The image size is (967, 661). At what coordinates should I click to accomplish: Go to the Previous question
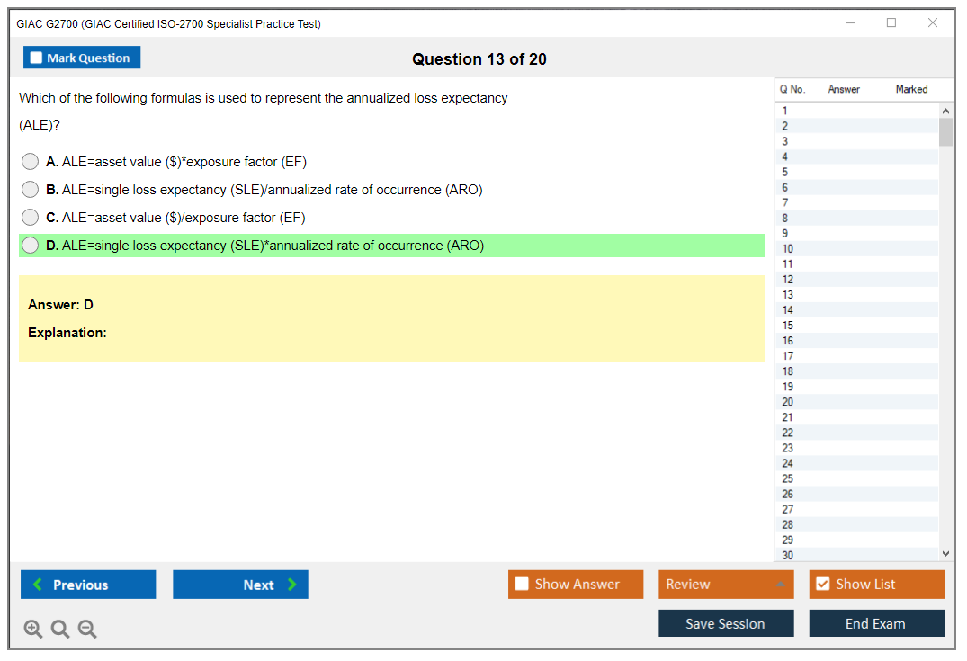[87, 585]
